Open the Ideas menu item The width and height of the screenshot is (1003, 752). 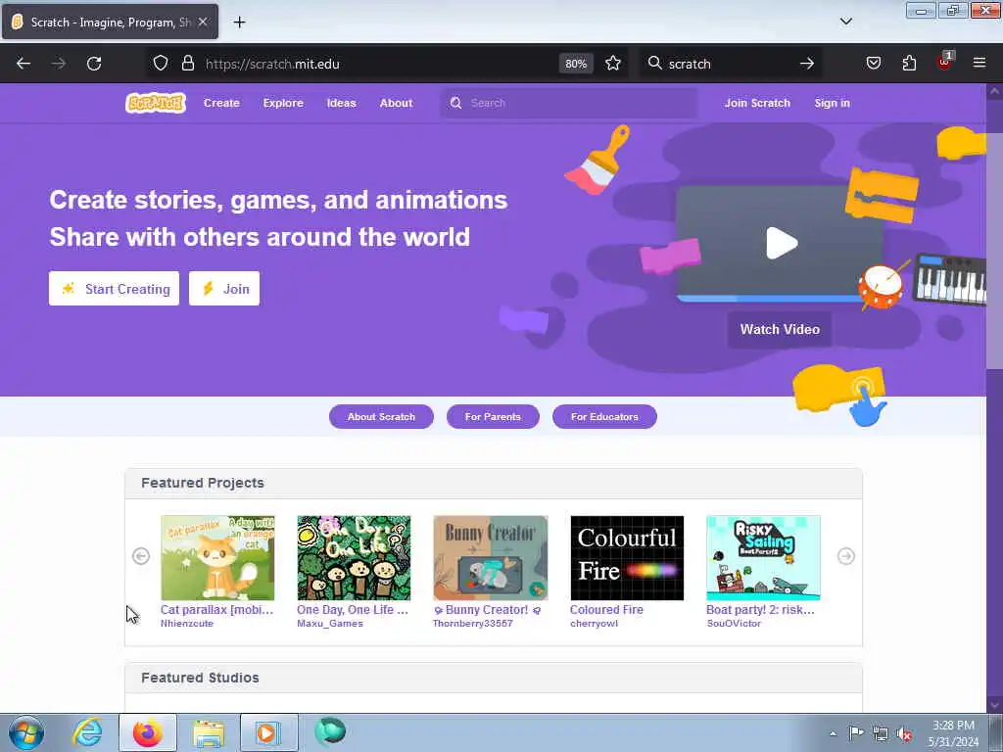(341, 103)
